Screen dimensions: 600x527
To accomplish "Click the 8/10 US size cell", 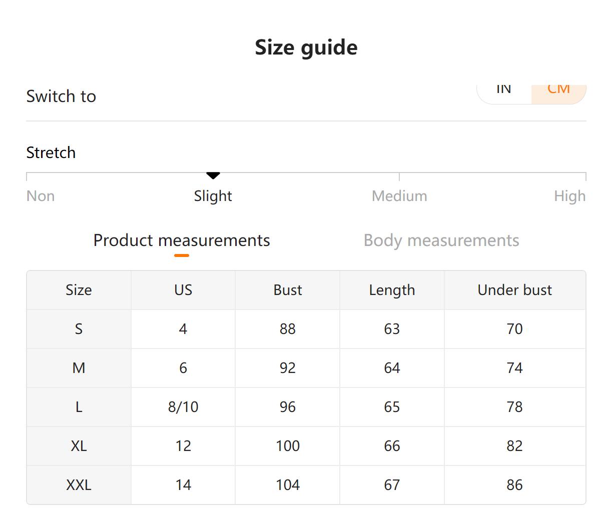I will pos(183,407).
